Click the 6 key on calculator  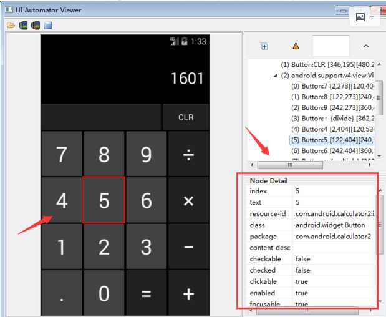146,200
